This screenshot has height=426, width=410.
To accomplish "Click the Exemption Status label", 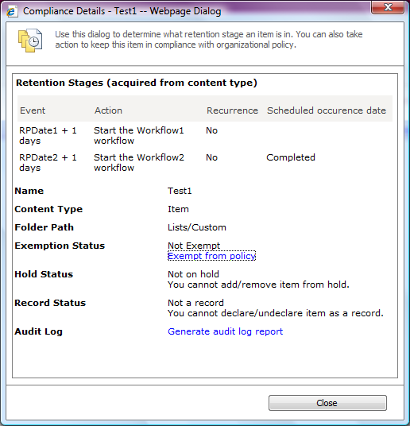I will coord(60,246).
